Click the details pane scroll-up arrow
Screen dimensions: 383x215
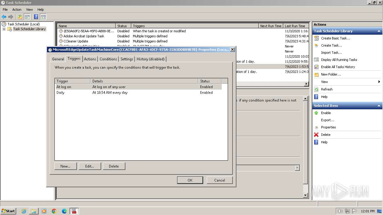pyautogui.click(x=306, y=99)
